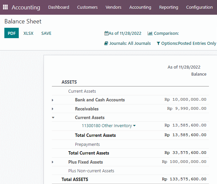Click the 11300180 Other Inventory account link
Viewport: 217px width, 184px height.
tap(107, 126)
